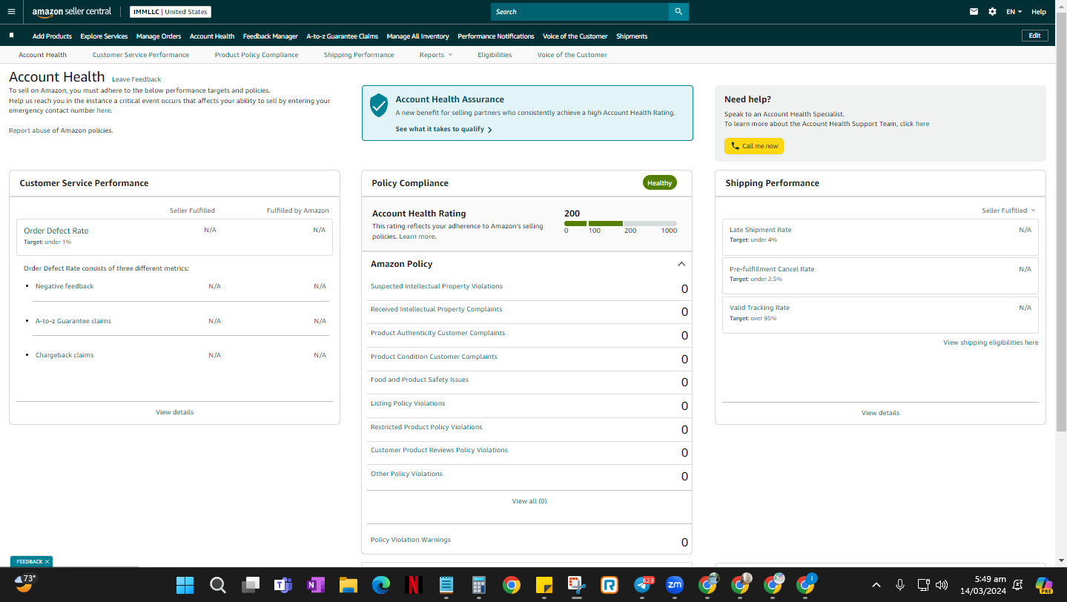Screen dimensions: 1067x602
Task: Launch Microsoft Teams from taskbar
Action: (x=283, y=585)
